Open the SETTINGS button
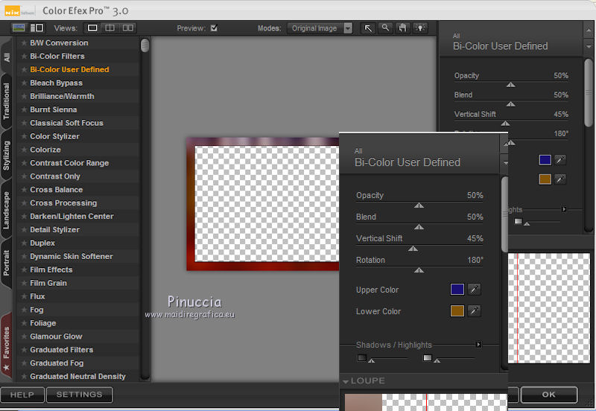596x411 pixels. point(80,395)
